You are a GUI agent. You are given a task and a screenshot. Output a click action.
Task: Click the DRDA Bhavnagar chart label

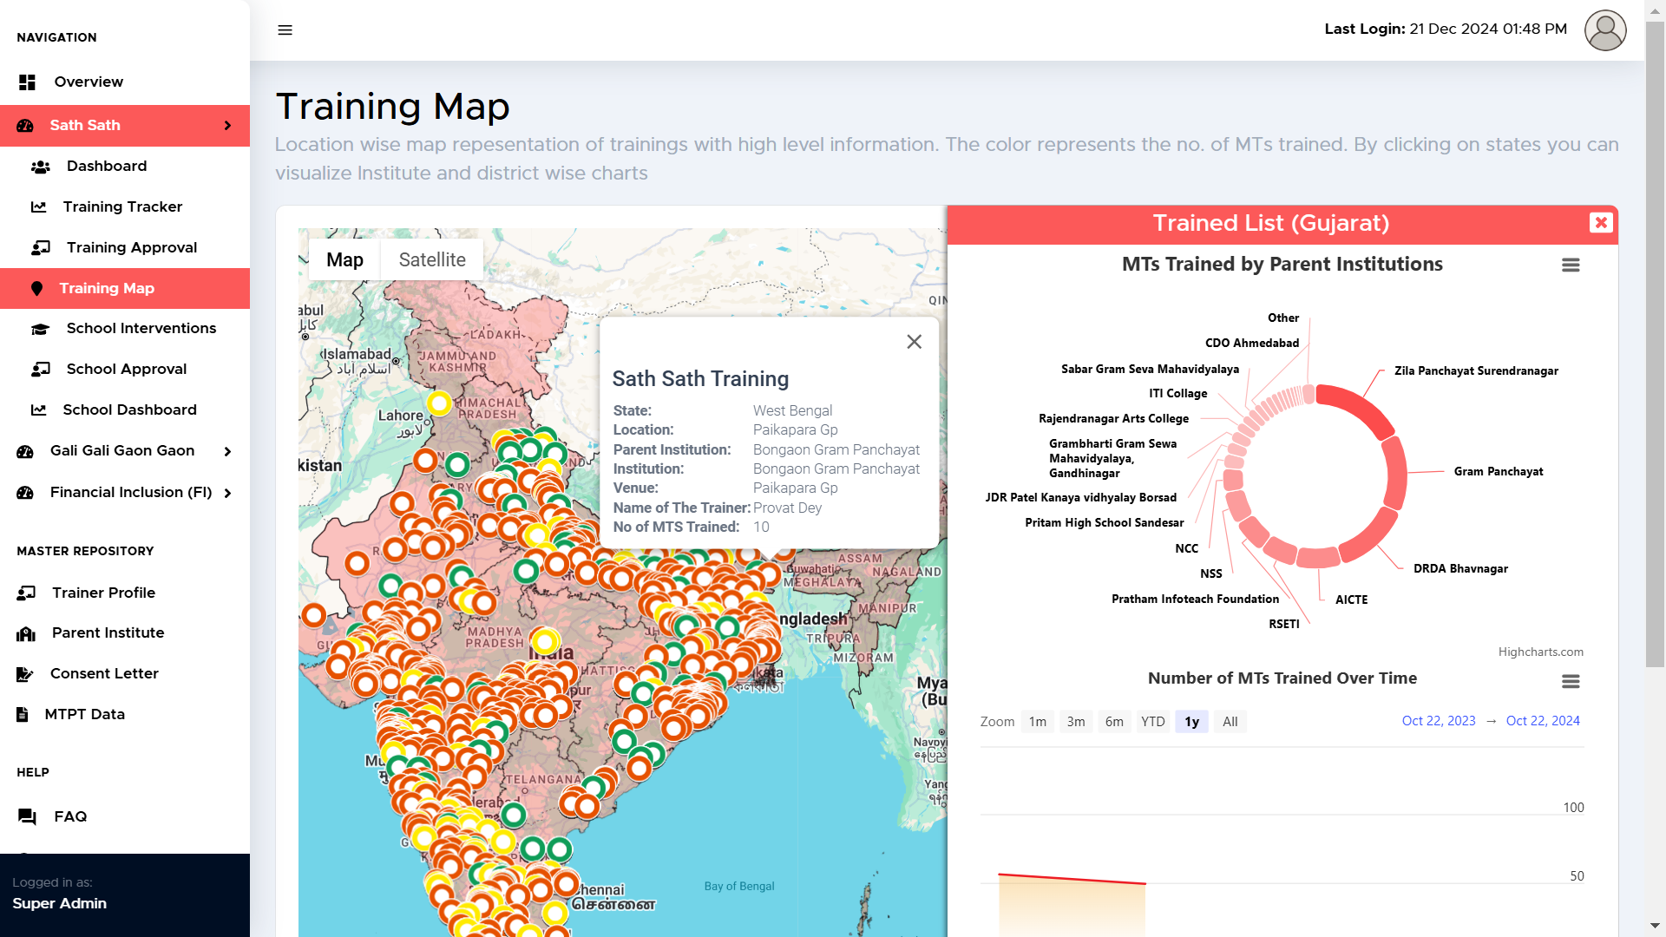click(x=1460, y=568)
